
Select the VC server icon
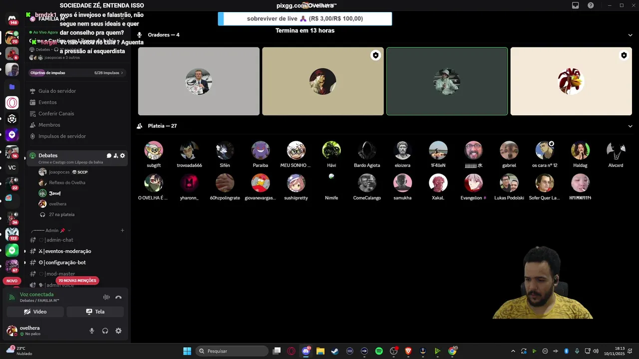tap(12, 168)
